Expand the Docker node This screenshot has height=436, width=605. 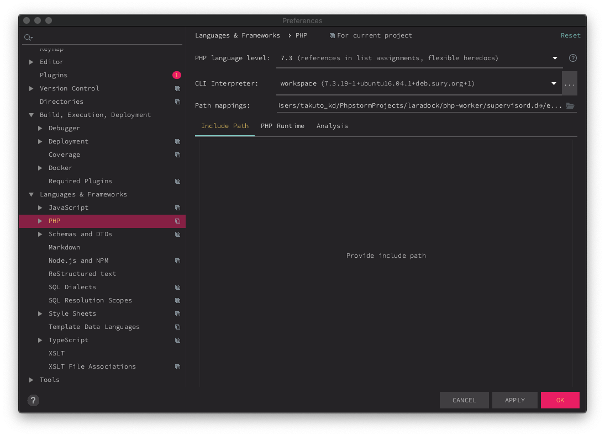[40, 168]
